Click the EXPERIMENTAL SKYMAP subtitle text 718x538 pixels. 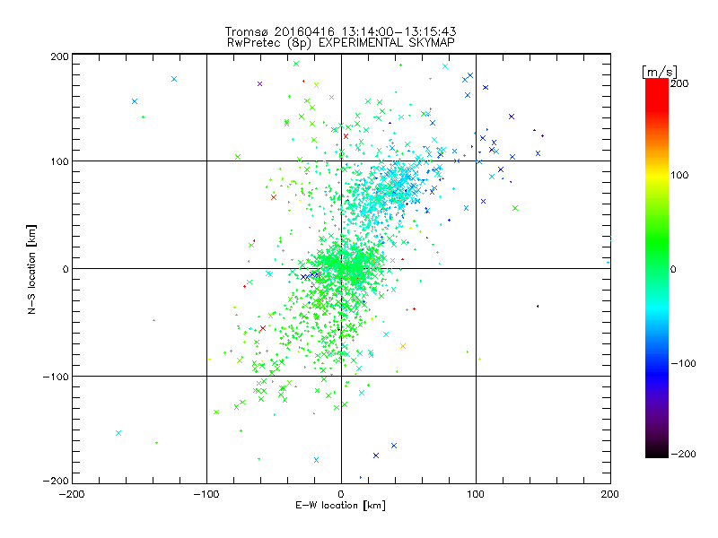pos(387,42)
